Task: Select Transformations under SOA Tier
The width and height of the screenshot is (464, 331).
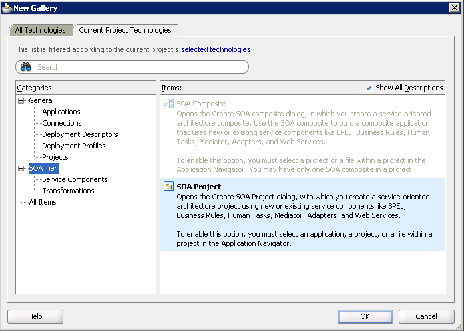Action: tap(69, 191)
